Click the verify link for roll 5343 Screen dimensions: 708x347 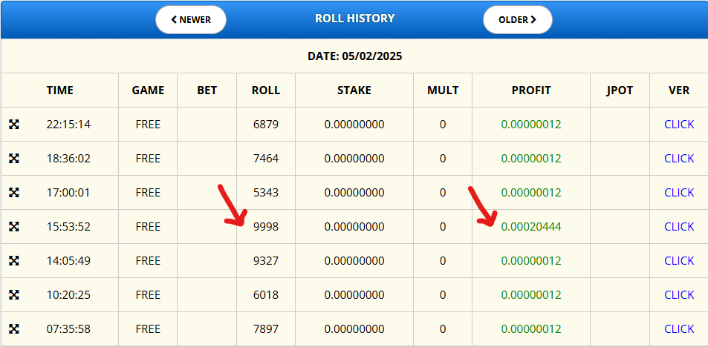(x=678, y=193)
